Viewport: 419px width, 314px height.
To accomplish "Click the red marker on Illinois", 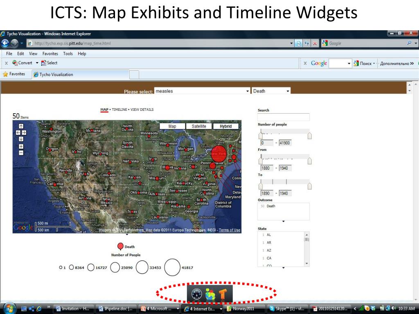I will (x=167, y=168).
